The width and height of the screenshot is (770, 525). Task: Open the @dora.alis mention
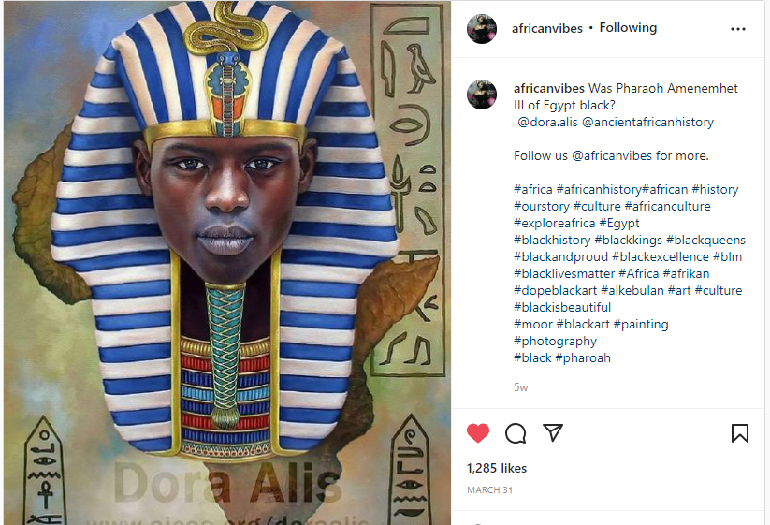pyautogui.click(x=547, y=122)
